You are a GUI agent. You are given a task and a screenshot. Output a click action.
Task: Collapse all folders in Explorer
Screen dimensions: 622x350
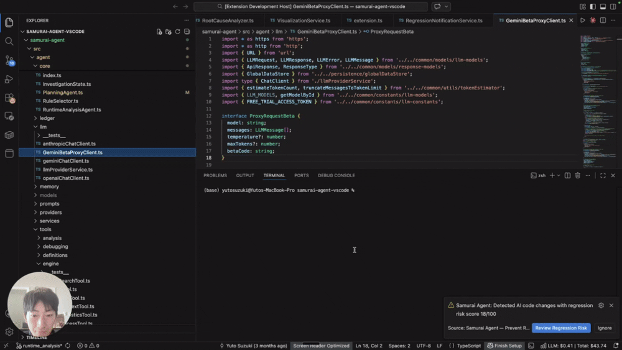(187, 31)
